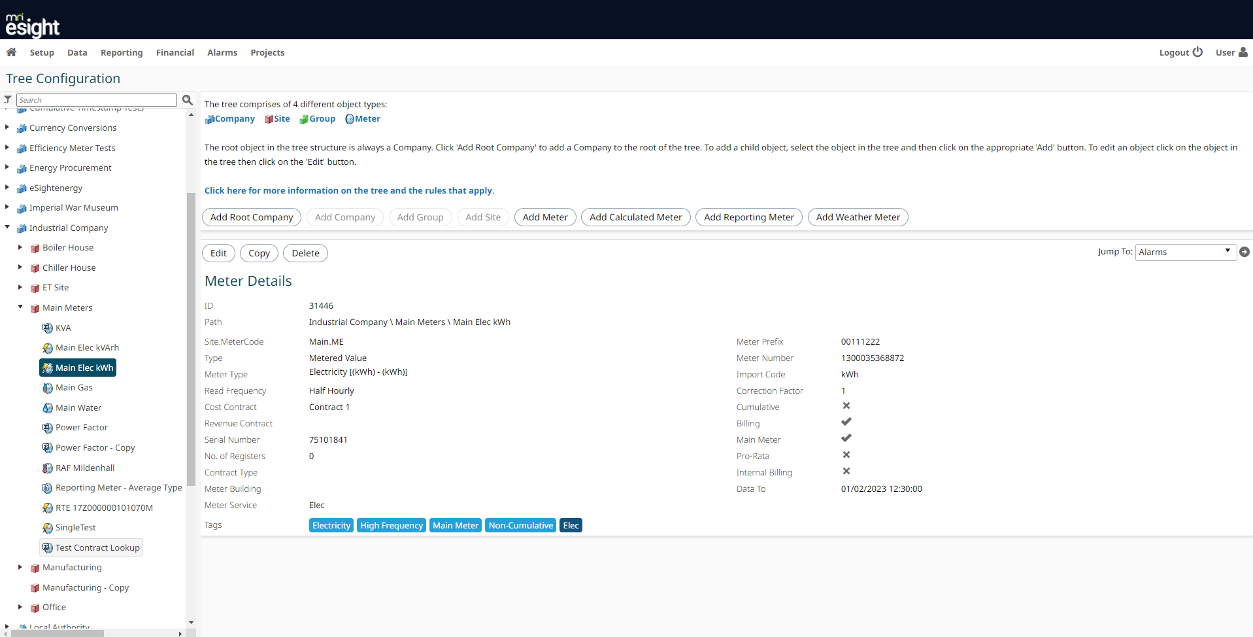Click the High Frequency tag
Screen dimensions: 1253x637
[392, 525]
